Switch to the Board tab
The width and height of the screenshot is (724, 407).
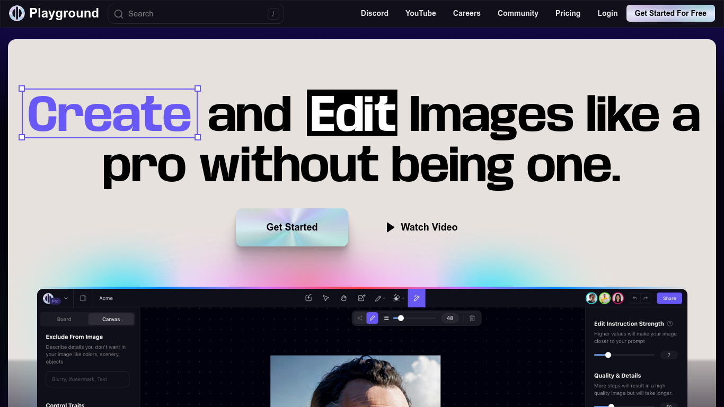coord(64,319)
